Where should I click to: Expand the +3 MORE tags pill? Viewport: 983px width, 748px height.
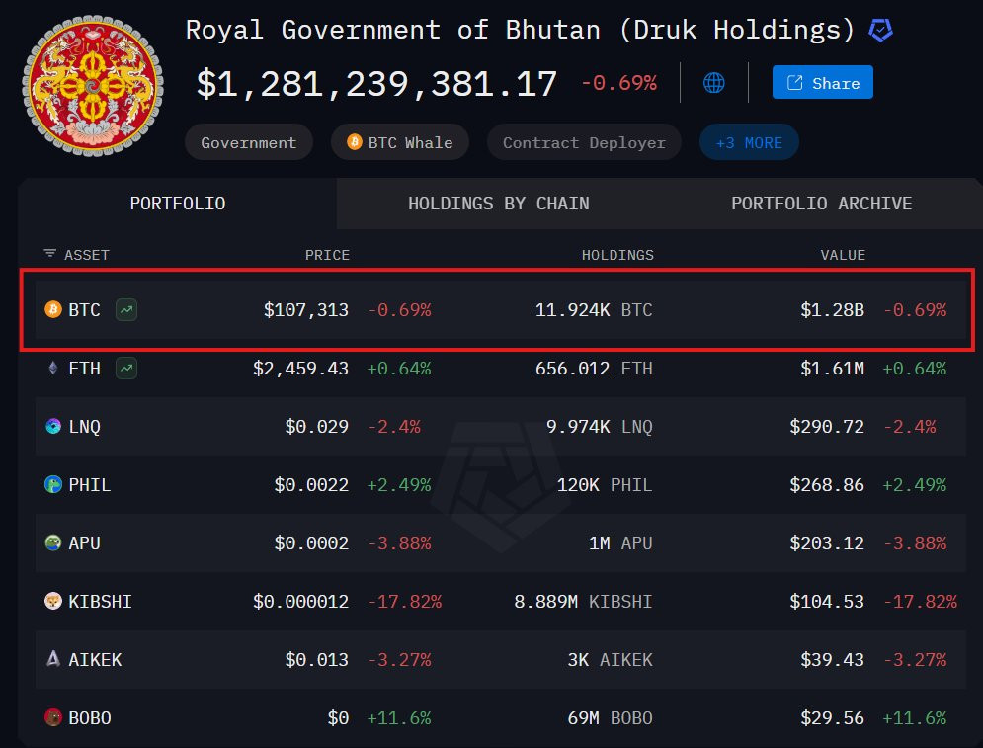pos(749,142)
